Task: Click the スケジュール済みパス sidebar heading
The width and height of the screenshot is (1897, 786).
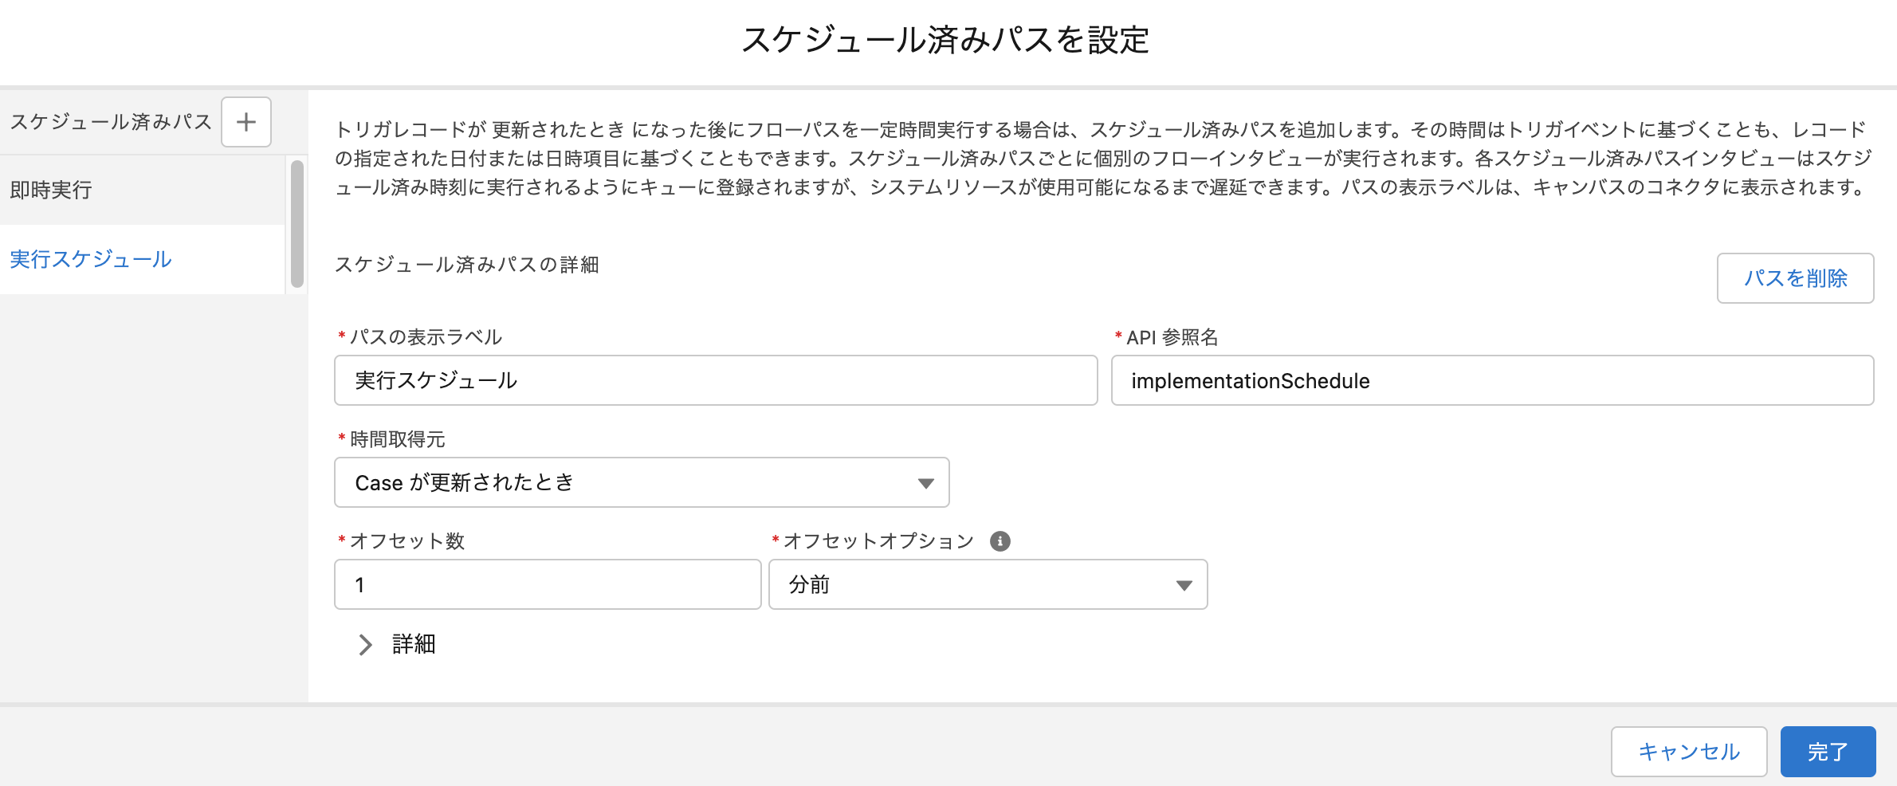Action: click(111, 120)
